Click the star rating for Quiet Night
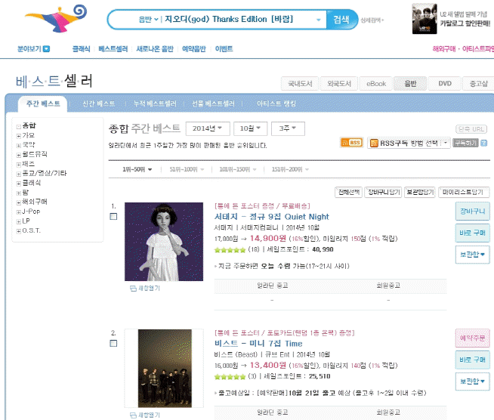This screenshot has width=494, height=420. pyautogui.click(x=230, y=250)
